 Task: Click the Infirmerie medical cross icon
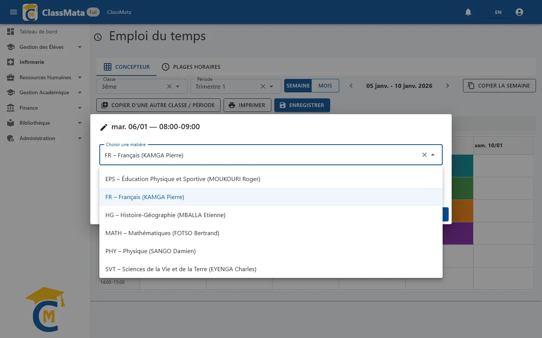point(11,62)
